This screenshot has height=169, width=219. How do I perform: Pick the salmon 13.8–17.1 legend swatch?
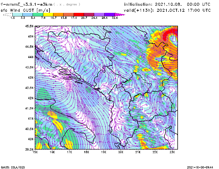click(x=69, y=14)
